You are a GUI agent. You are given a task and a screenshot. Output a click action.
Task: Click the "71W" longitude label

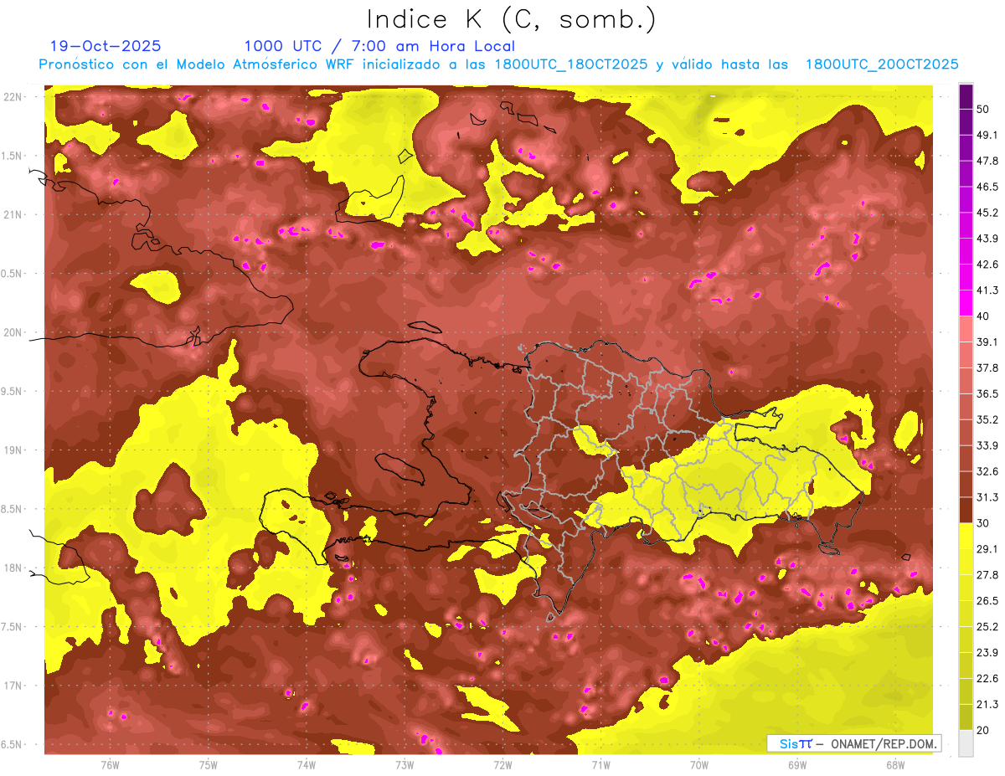(600, 764)
